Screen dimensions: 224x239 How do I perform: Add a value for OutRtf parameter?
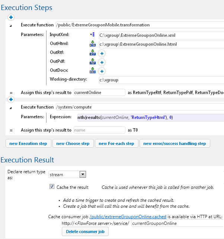tap(102, 54)
